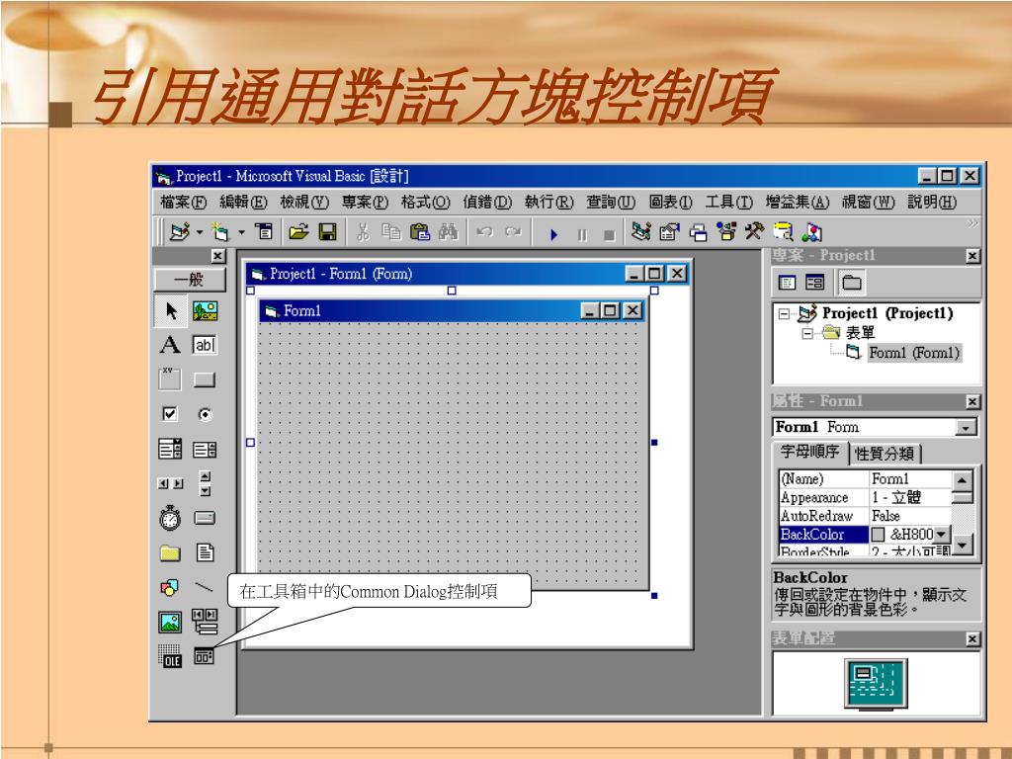This screenshot has height=759, width=1012.
Task: Open the Form1 object dropdown in Properties
Action: 966,427
